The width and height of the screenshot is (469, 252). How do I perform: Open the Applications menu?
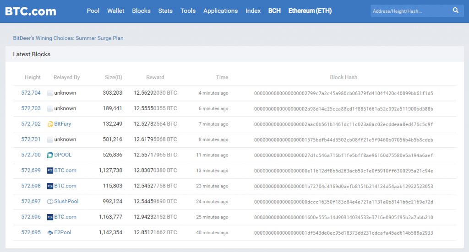[x=220, y=11]
